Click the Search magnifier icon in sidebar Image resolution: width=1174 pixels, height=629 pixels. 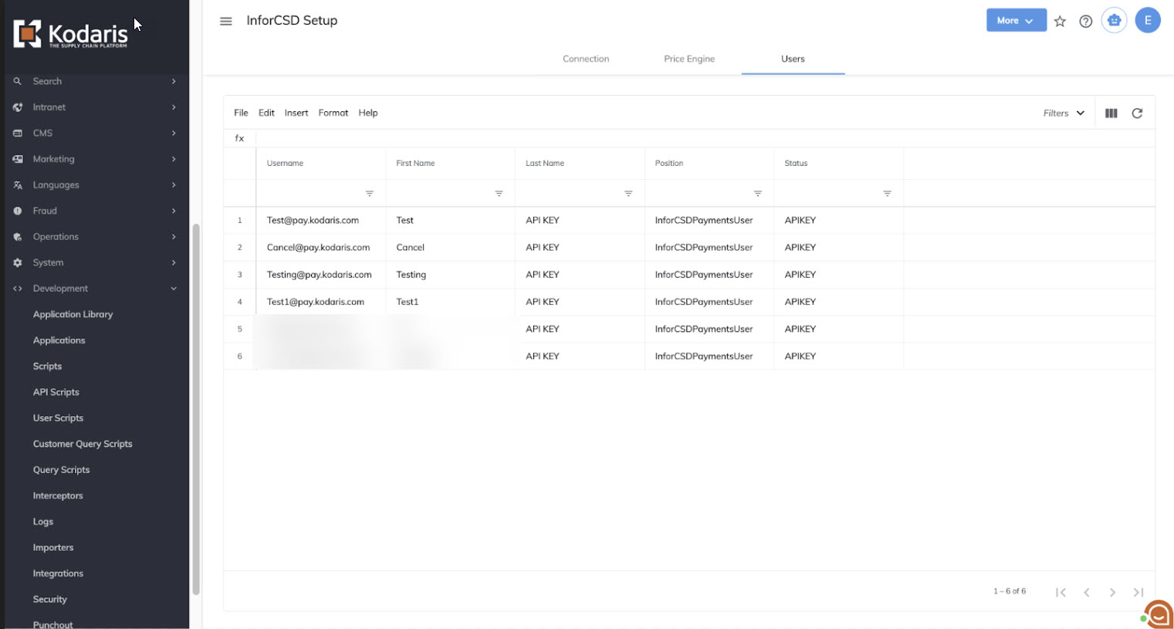(x=17, y=81)
